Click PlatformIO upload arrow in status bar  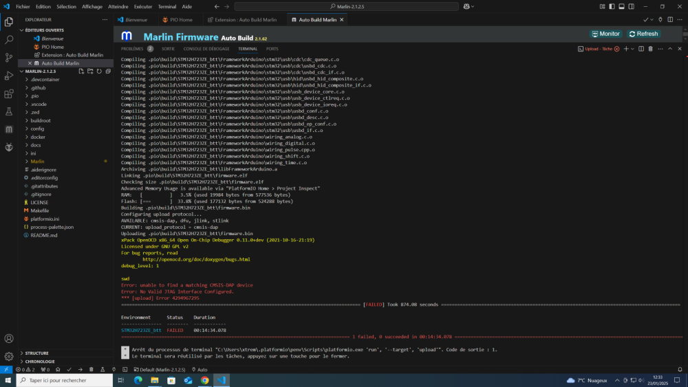click(80, 369)
